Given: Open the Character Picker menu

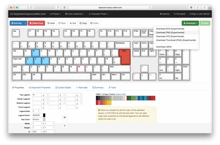Looking at the screenshot, I should pyautogui.click(x=99, y=14).
